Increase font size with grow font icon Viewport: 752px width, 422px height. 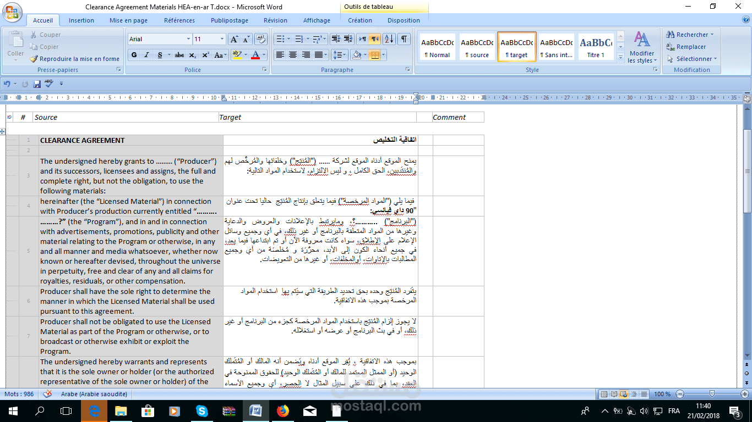[234, 39]
